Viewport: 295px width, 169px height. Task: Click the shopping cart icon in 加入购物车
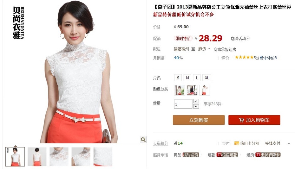tap(241, 120)
